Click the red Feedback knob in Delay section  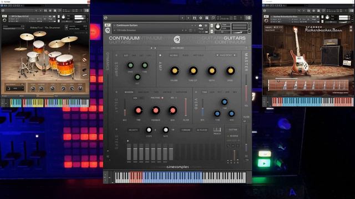point(155,111)
